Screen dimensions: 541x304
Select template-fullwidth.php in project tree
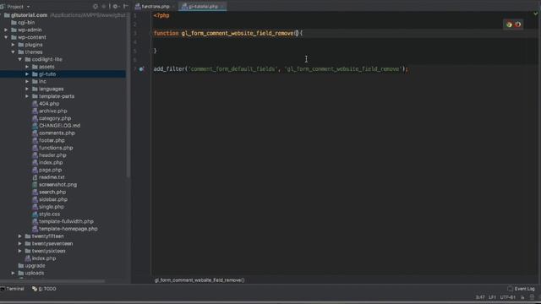pos(66,221)
